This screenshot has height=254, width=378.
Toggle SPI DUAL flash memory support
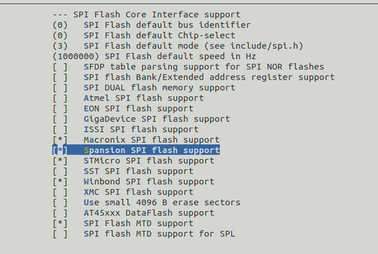pos(60,88)
